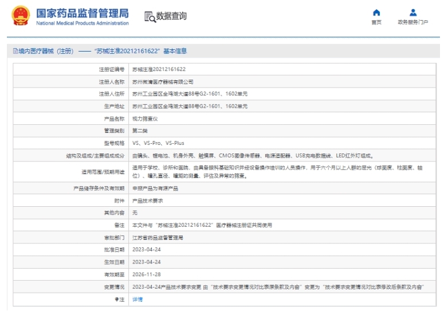Click the management category value 第二类
Image resolution: width=444 pixels, height=311 pixels.
[140, 131]
